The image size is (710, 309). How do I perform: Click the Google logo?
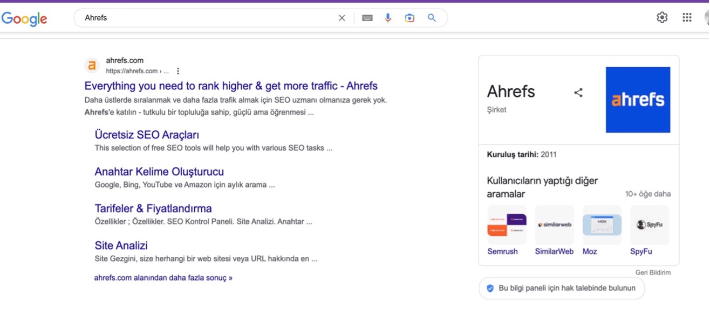tap(24, 18)
